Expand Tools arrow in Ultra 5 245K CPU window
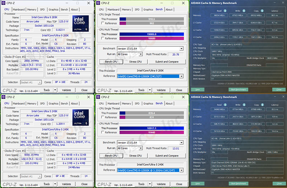This screenshot has height=188, width=287. coord(55,184)
